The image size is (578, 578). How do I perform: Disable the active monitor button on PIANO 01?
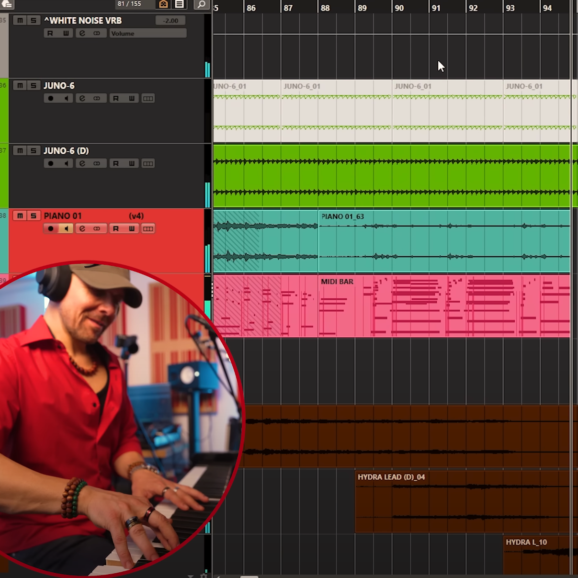(x=66, y=229)
